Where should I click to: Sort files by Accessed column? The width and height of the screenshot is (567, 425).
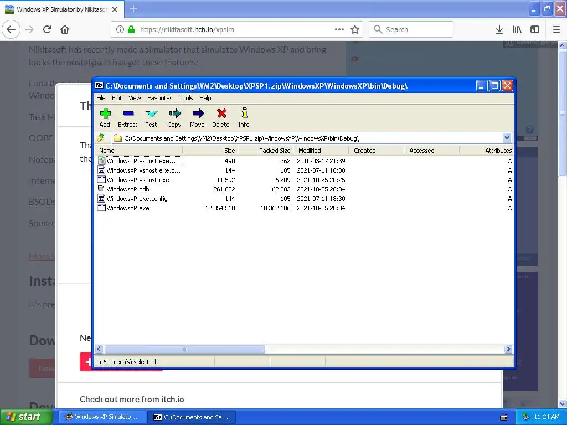coord(431,151)
